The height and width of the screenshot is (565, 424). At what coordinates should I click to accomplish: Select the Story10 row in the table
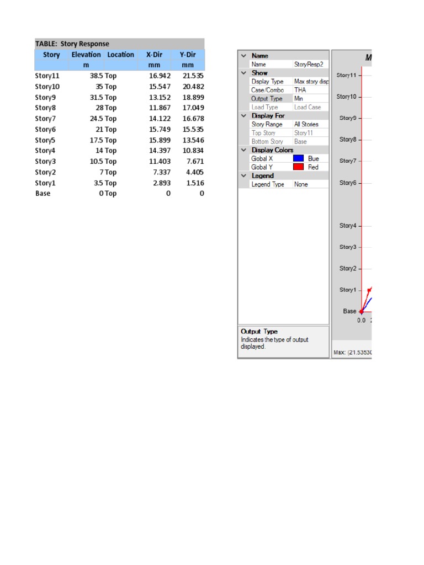coord(119,87)
